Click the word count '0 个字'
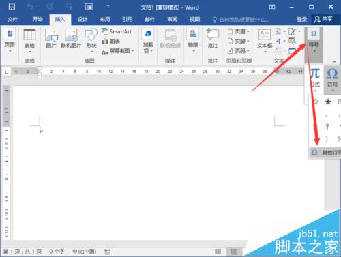 click(57, 252)
